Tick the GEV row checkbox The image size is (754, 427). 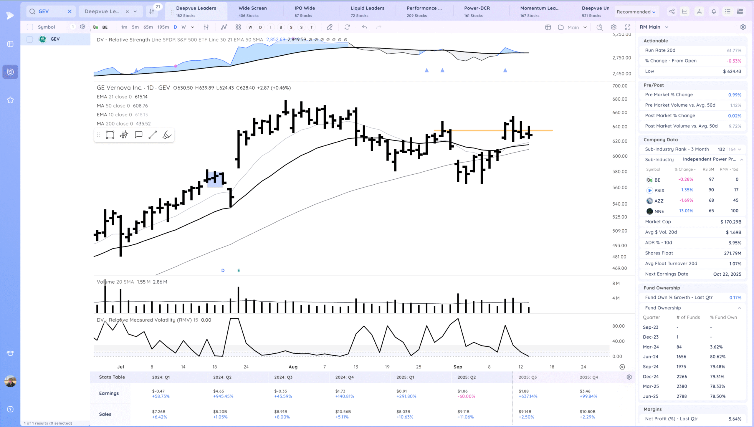click(30, 39)
